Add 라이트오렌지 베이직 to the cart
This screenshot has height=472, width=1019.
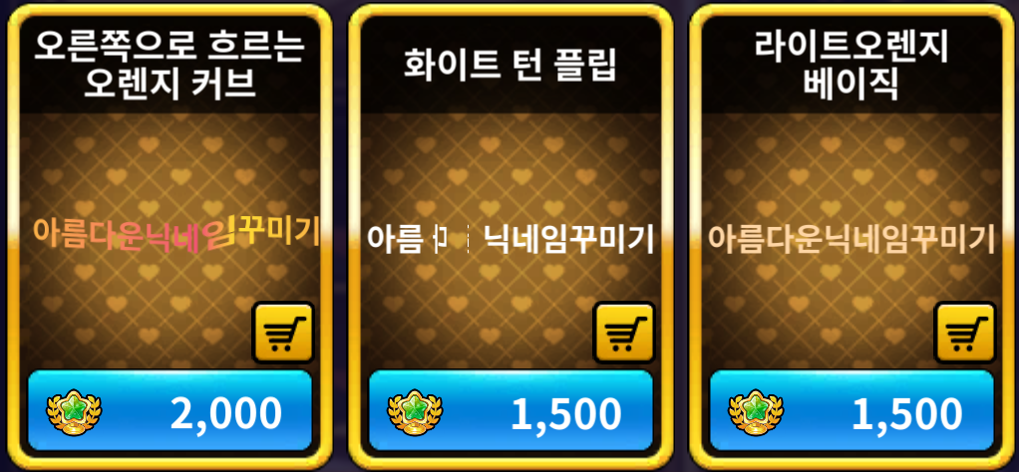(x=965, y=333)
